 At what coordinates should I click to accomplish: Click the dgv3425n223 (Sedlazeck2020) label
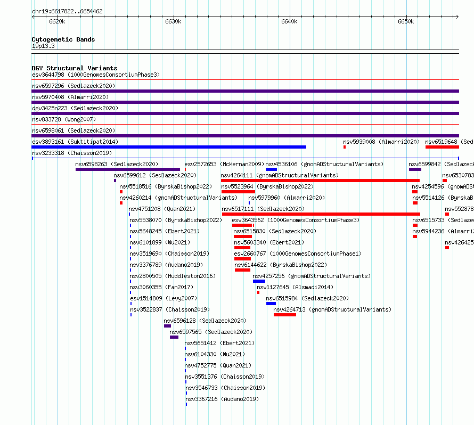coord(75,108)
